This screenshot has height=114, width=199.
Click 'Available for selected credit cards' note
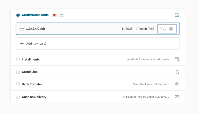click(x=148, y=59)
